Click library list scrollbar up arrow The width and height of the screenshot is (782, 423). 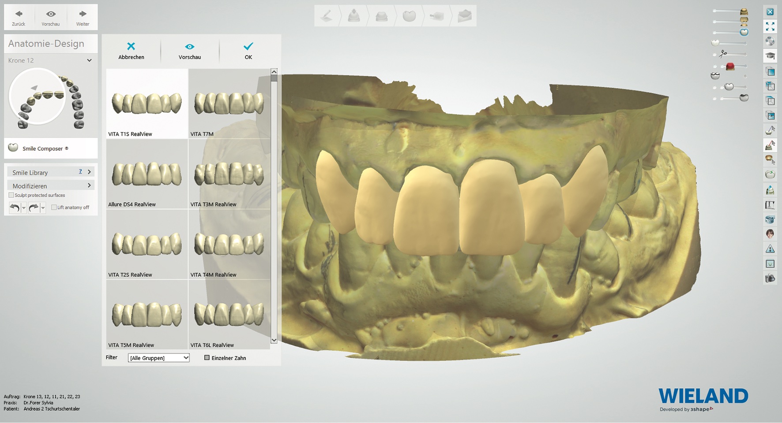(x=274, y=71)
